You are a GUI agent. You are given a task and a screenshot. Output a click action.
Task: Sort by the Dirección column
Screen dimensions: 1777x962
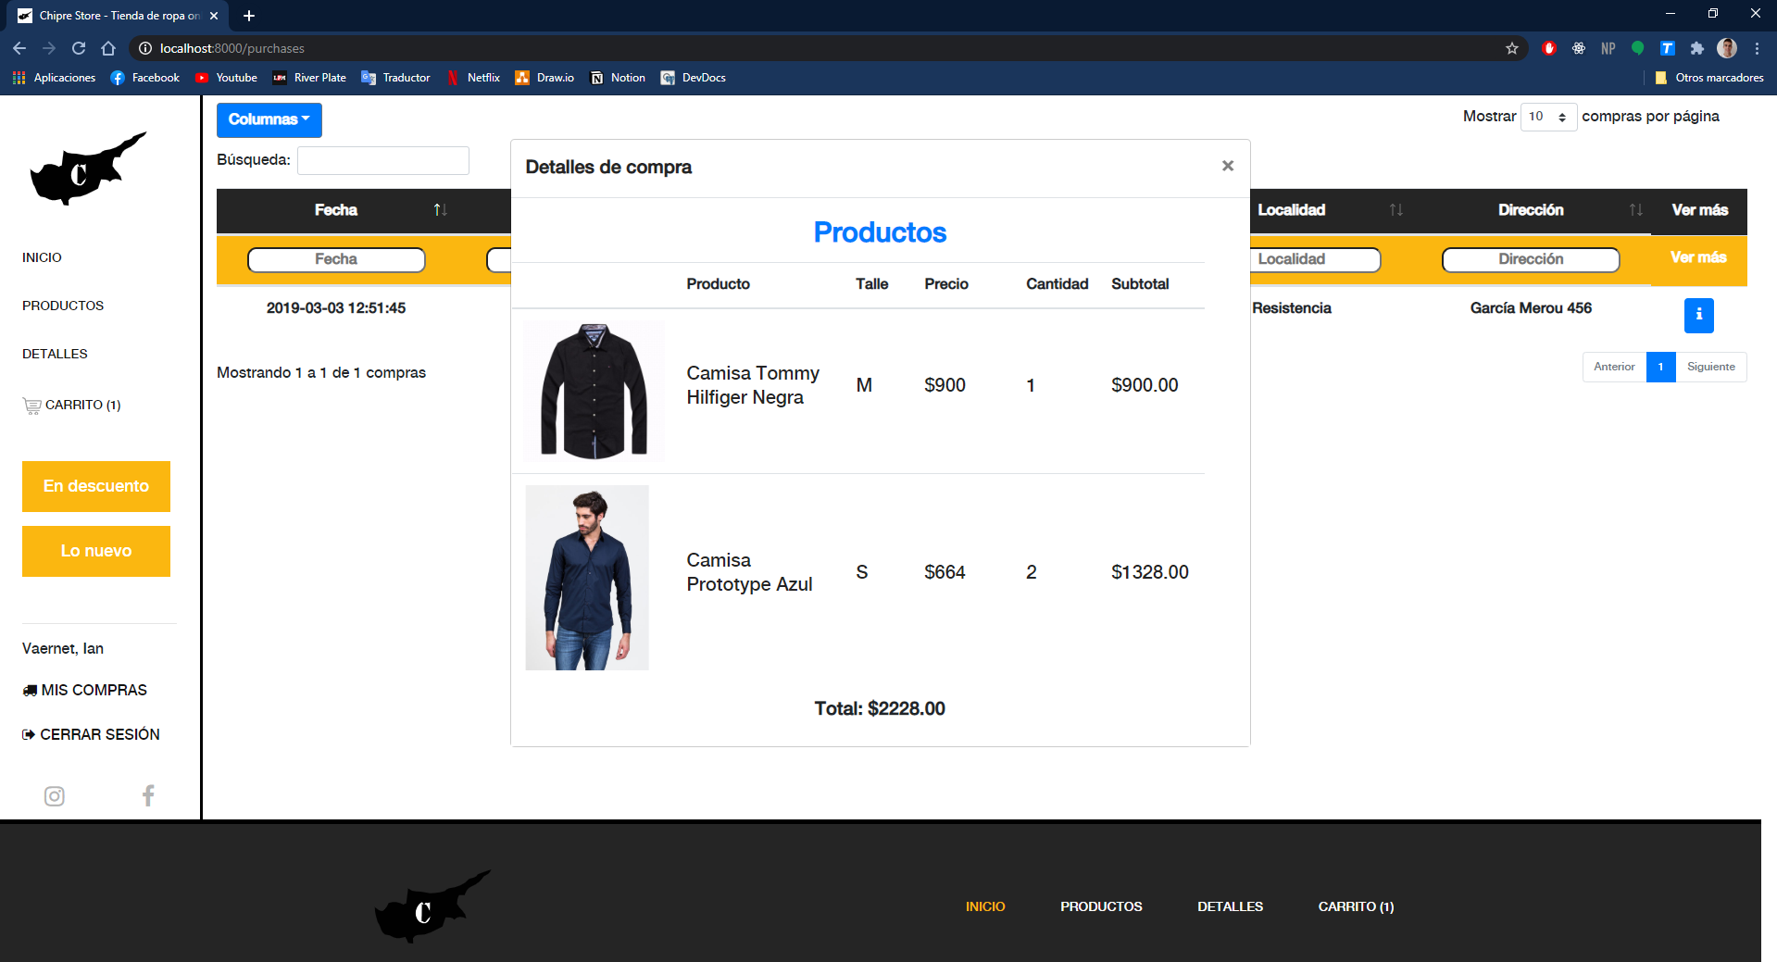(1531, 210)
